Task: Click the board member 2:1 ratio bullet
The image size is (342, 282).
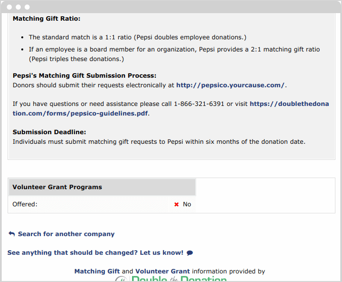Action: pos(174,54)
